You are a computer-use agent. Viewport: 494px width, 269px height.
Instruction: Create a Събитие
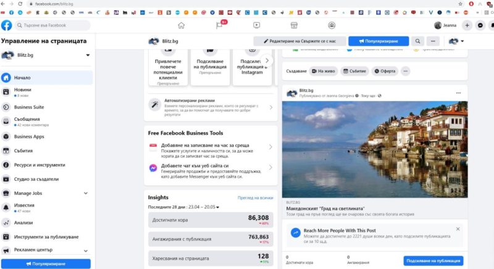(x=354, y=71)
